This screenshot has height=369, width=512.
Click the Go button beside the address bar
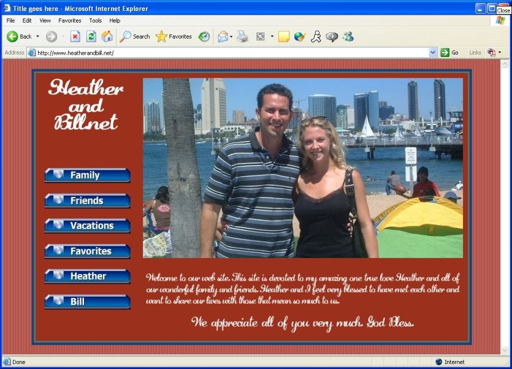449,53
